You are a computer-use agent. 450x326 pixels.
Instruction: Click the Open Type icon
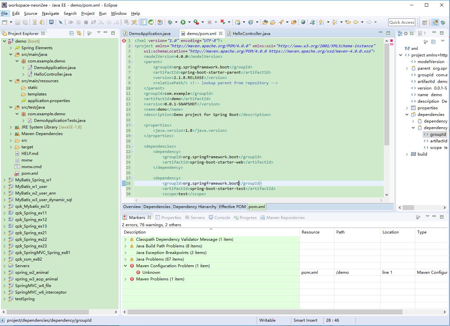[265, 22]
